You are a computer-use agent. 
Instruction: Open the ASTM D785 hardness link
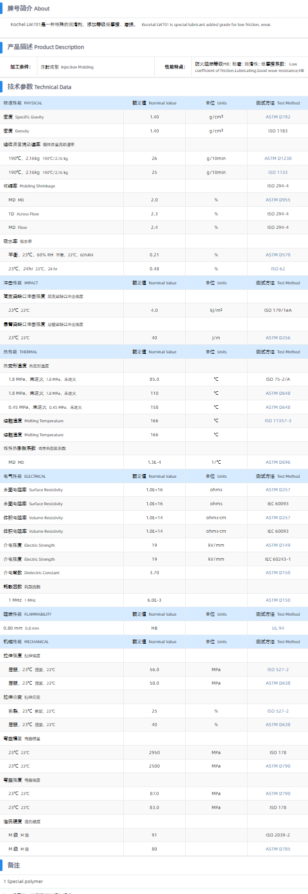[278, 849]
